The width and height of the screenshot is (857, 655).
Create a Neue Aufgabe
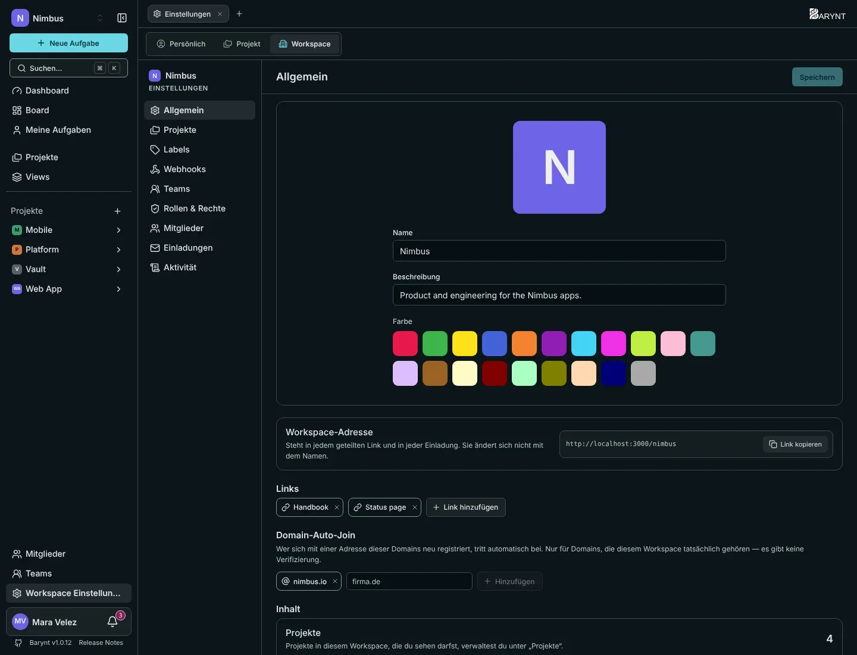click(x=68, y=43)
